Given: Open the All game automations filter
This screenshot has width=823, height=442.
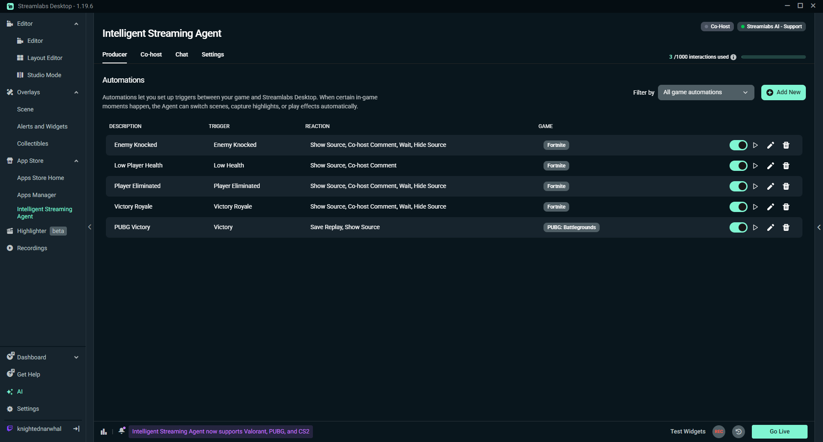Looking at the screenshot, I should tap(706, 92).
